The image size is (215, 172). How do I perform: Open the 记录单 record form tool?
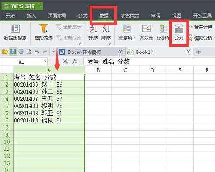coord(163,32)
